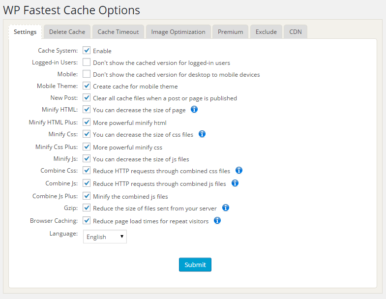
Task: Click the info icon beside Minify HTML
Action: coord(194,110)
